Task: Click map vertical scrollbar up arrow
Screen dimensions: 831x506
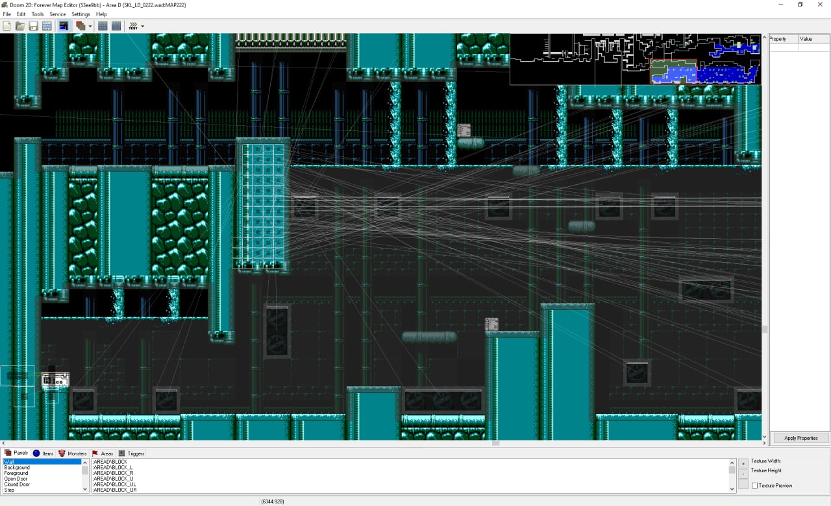Action: (765, 36)
